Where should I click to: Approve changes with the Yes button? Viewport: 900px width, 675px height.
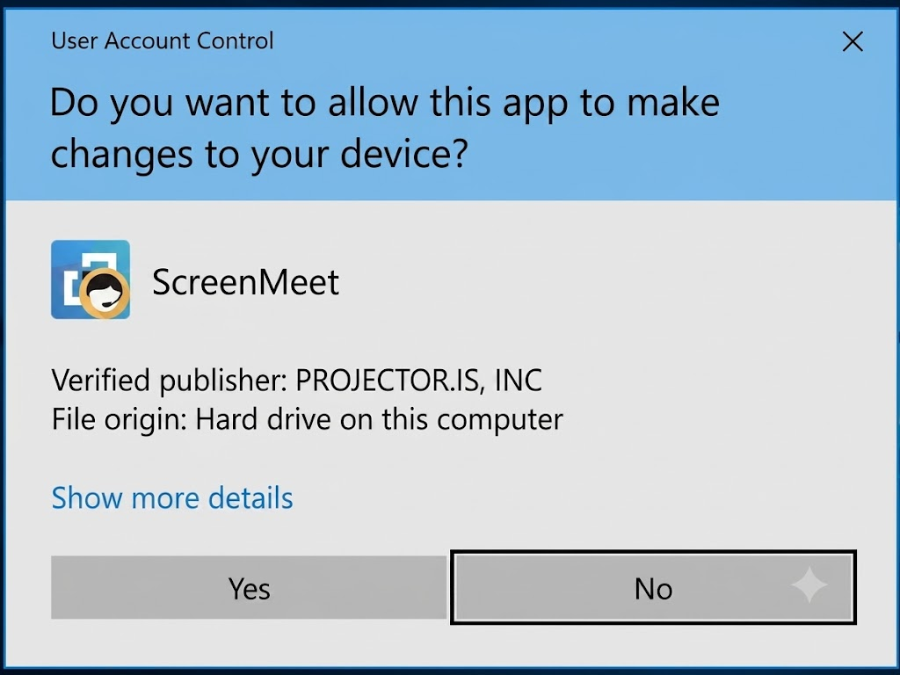point(249,587)
